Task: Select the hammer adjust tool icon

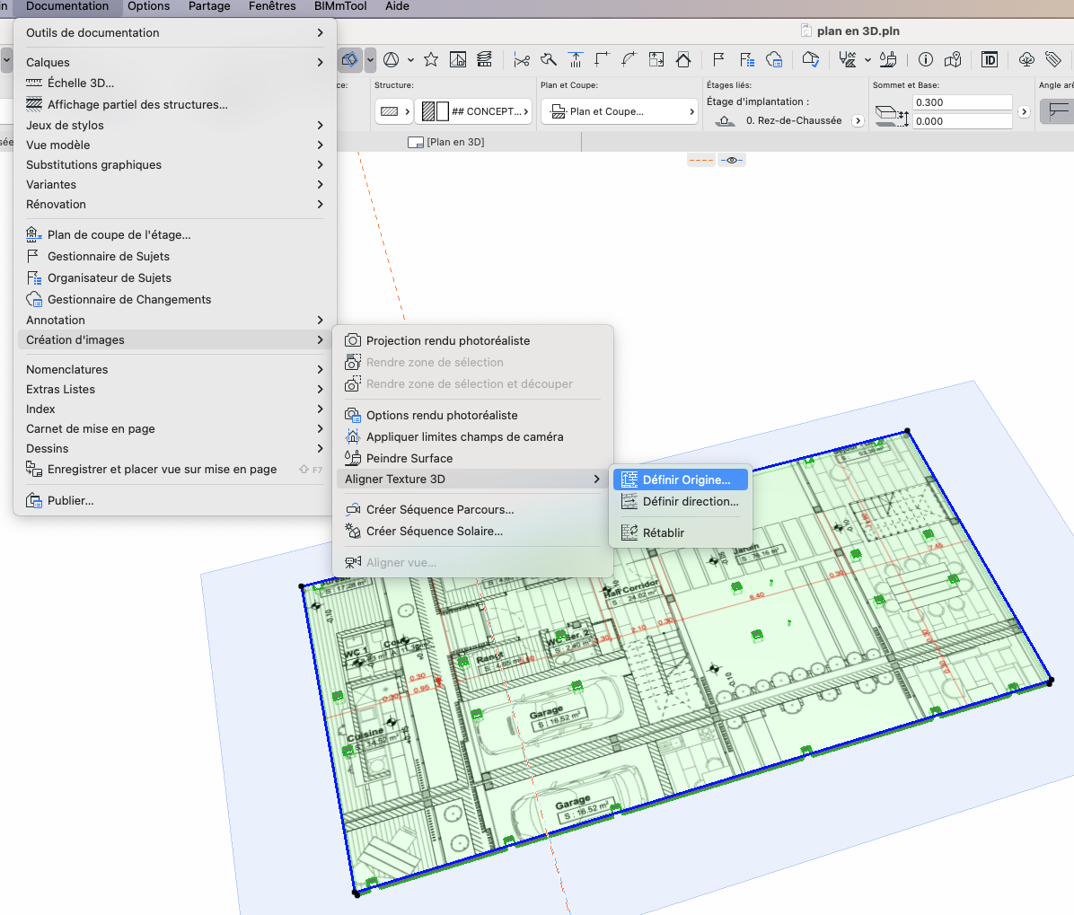Action: pyautogui.click(x=549, y=59)
